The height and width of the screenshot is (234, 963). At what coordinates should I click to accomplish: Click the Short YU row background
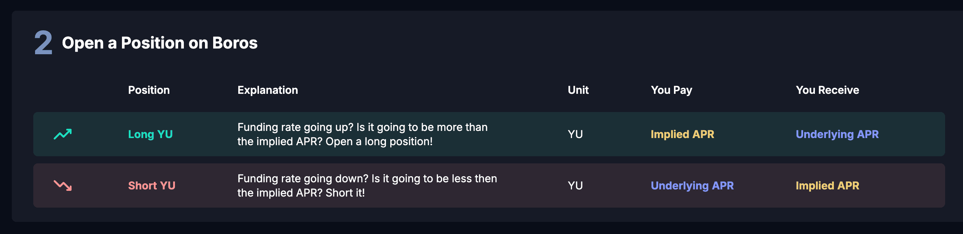[x=489, y=185]
